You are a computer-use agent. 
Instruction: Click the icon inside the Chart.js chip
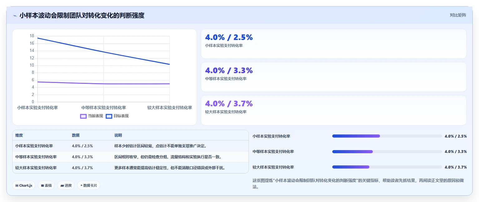coord(17,185)
